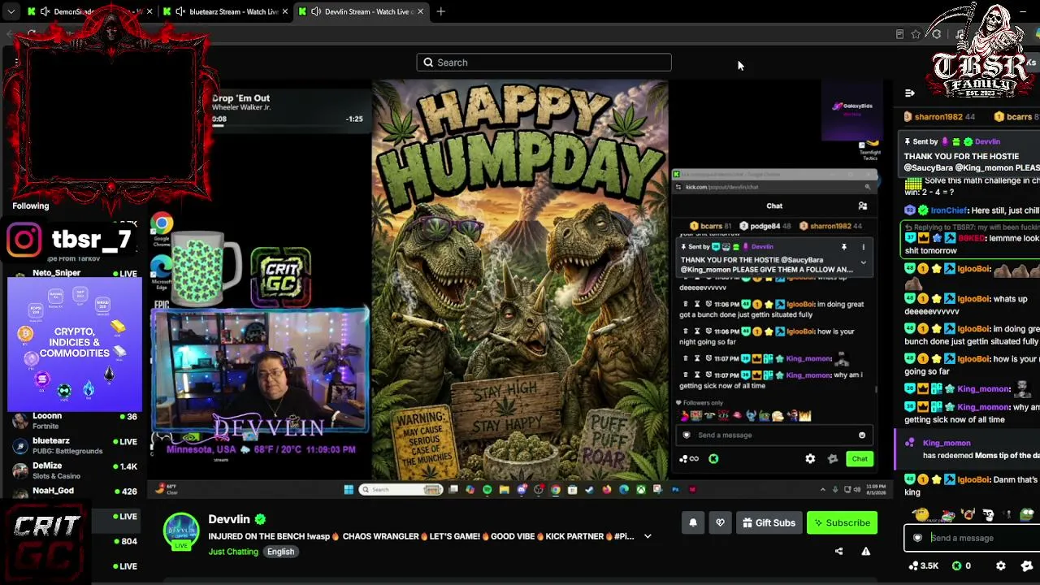Open NoaH_God channel in the sidebar
The height and width of the screenshot is (585, 1040).
coord(73,492)
